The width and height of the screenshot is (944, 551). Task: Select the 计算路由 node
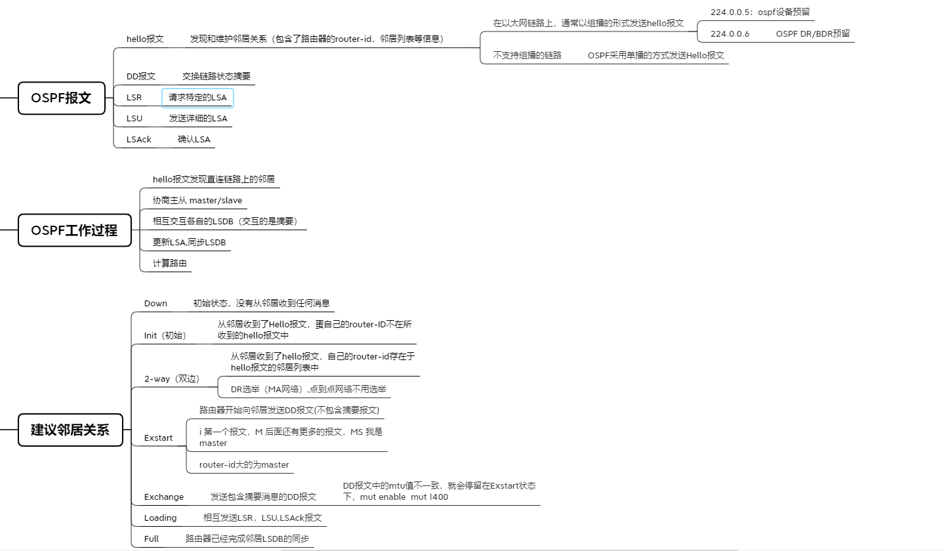(166, 263)
